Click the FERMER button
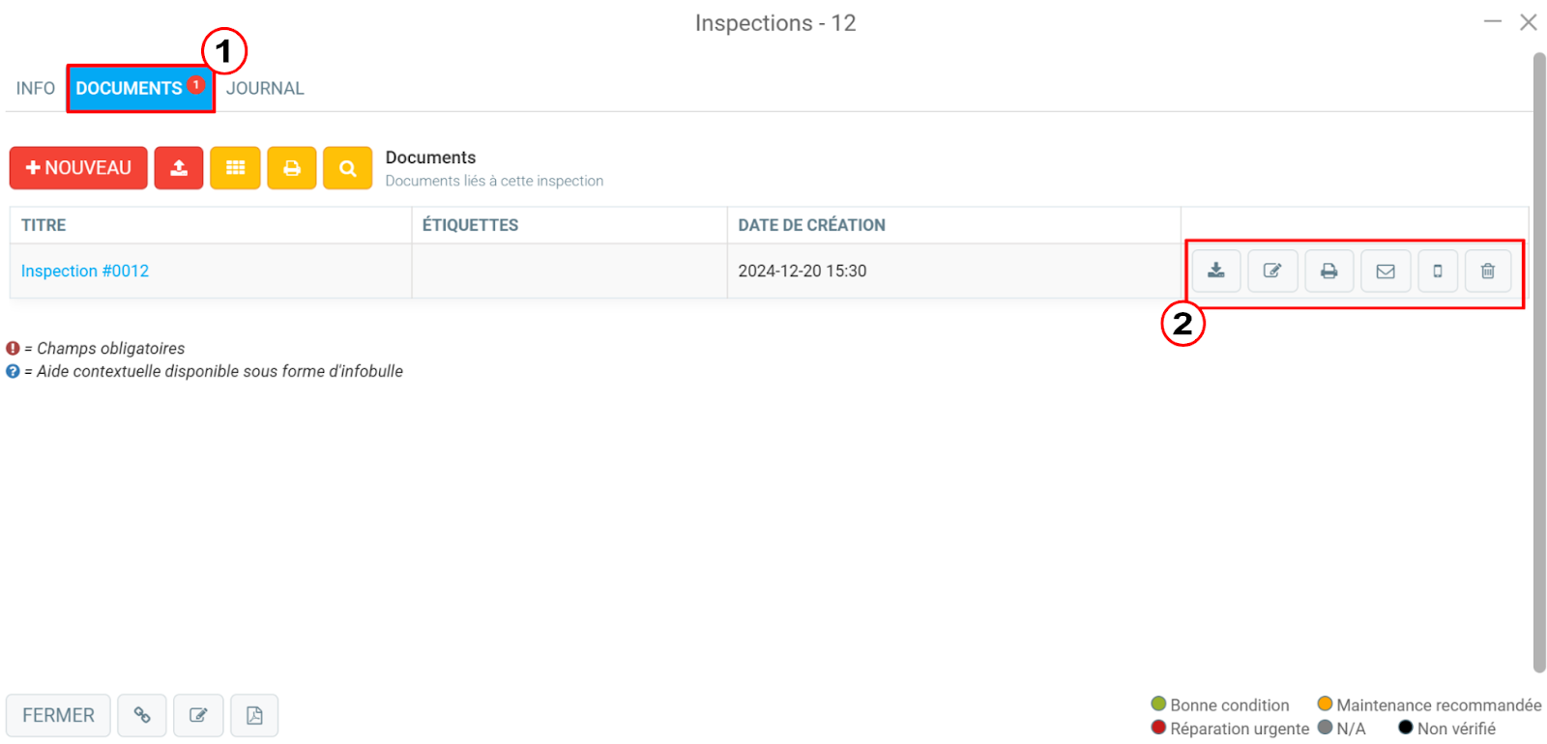1547x744 pixels. point(58,715)
